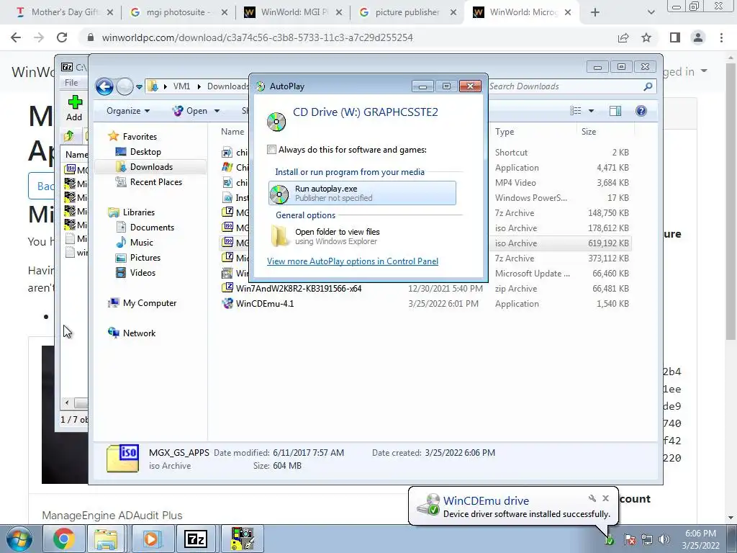Bookmark this page with the star icon

[x=646, y=37]
